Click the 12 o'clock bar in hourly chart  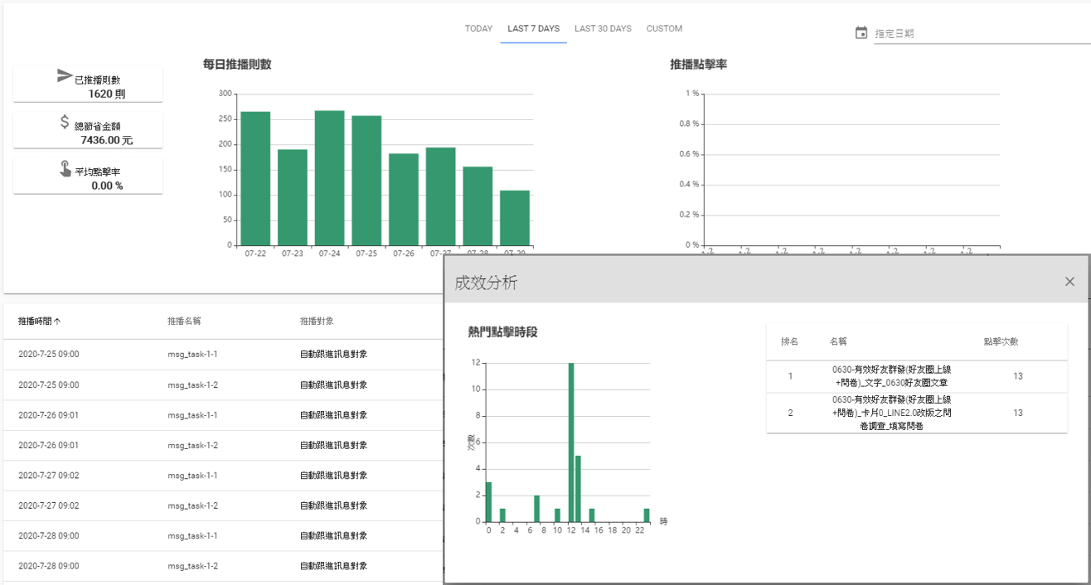(x=571, y=442)
